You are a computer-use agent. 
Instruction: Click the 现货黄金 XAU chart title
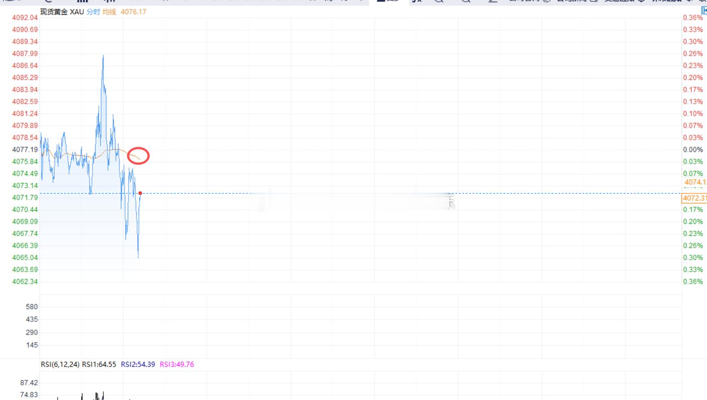[62, 12]
